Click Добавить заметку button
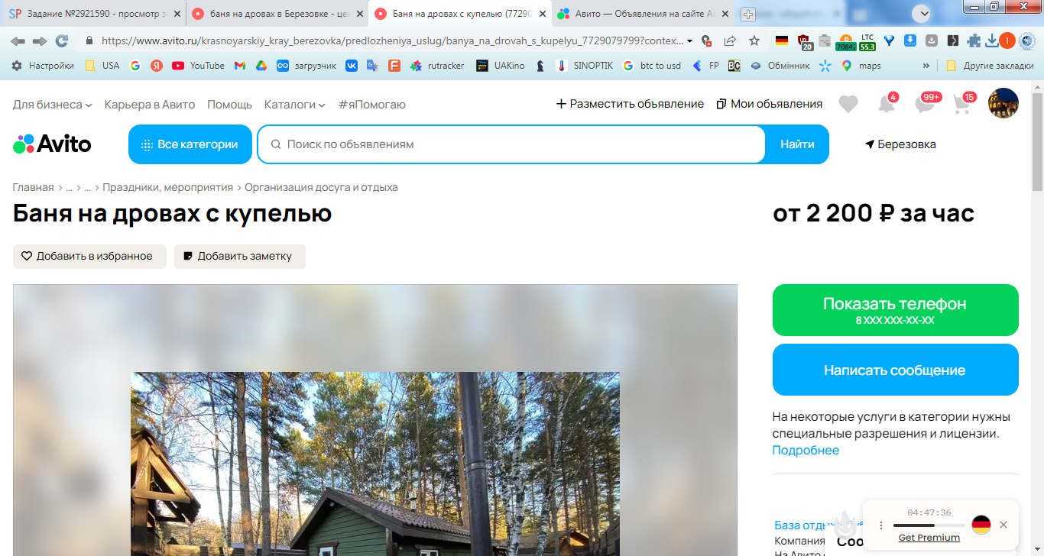 [x=240, y=257]
